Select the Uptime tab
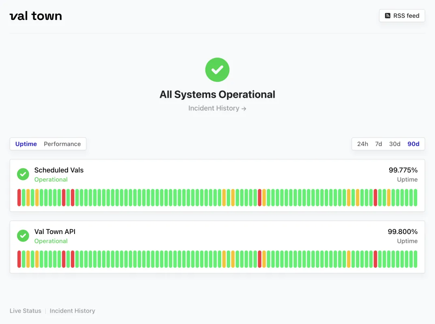Image resolution: width=435 pixels, height=324 pixels. coord(26,144)
